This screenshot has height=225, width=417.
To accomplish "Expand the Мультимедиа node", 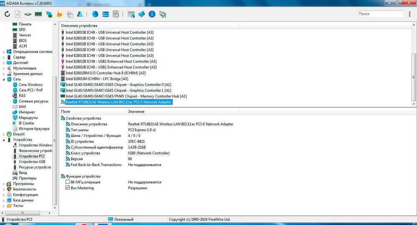I will 4,68.
